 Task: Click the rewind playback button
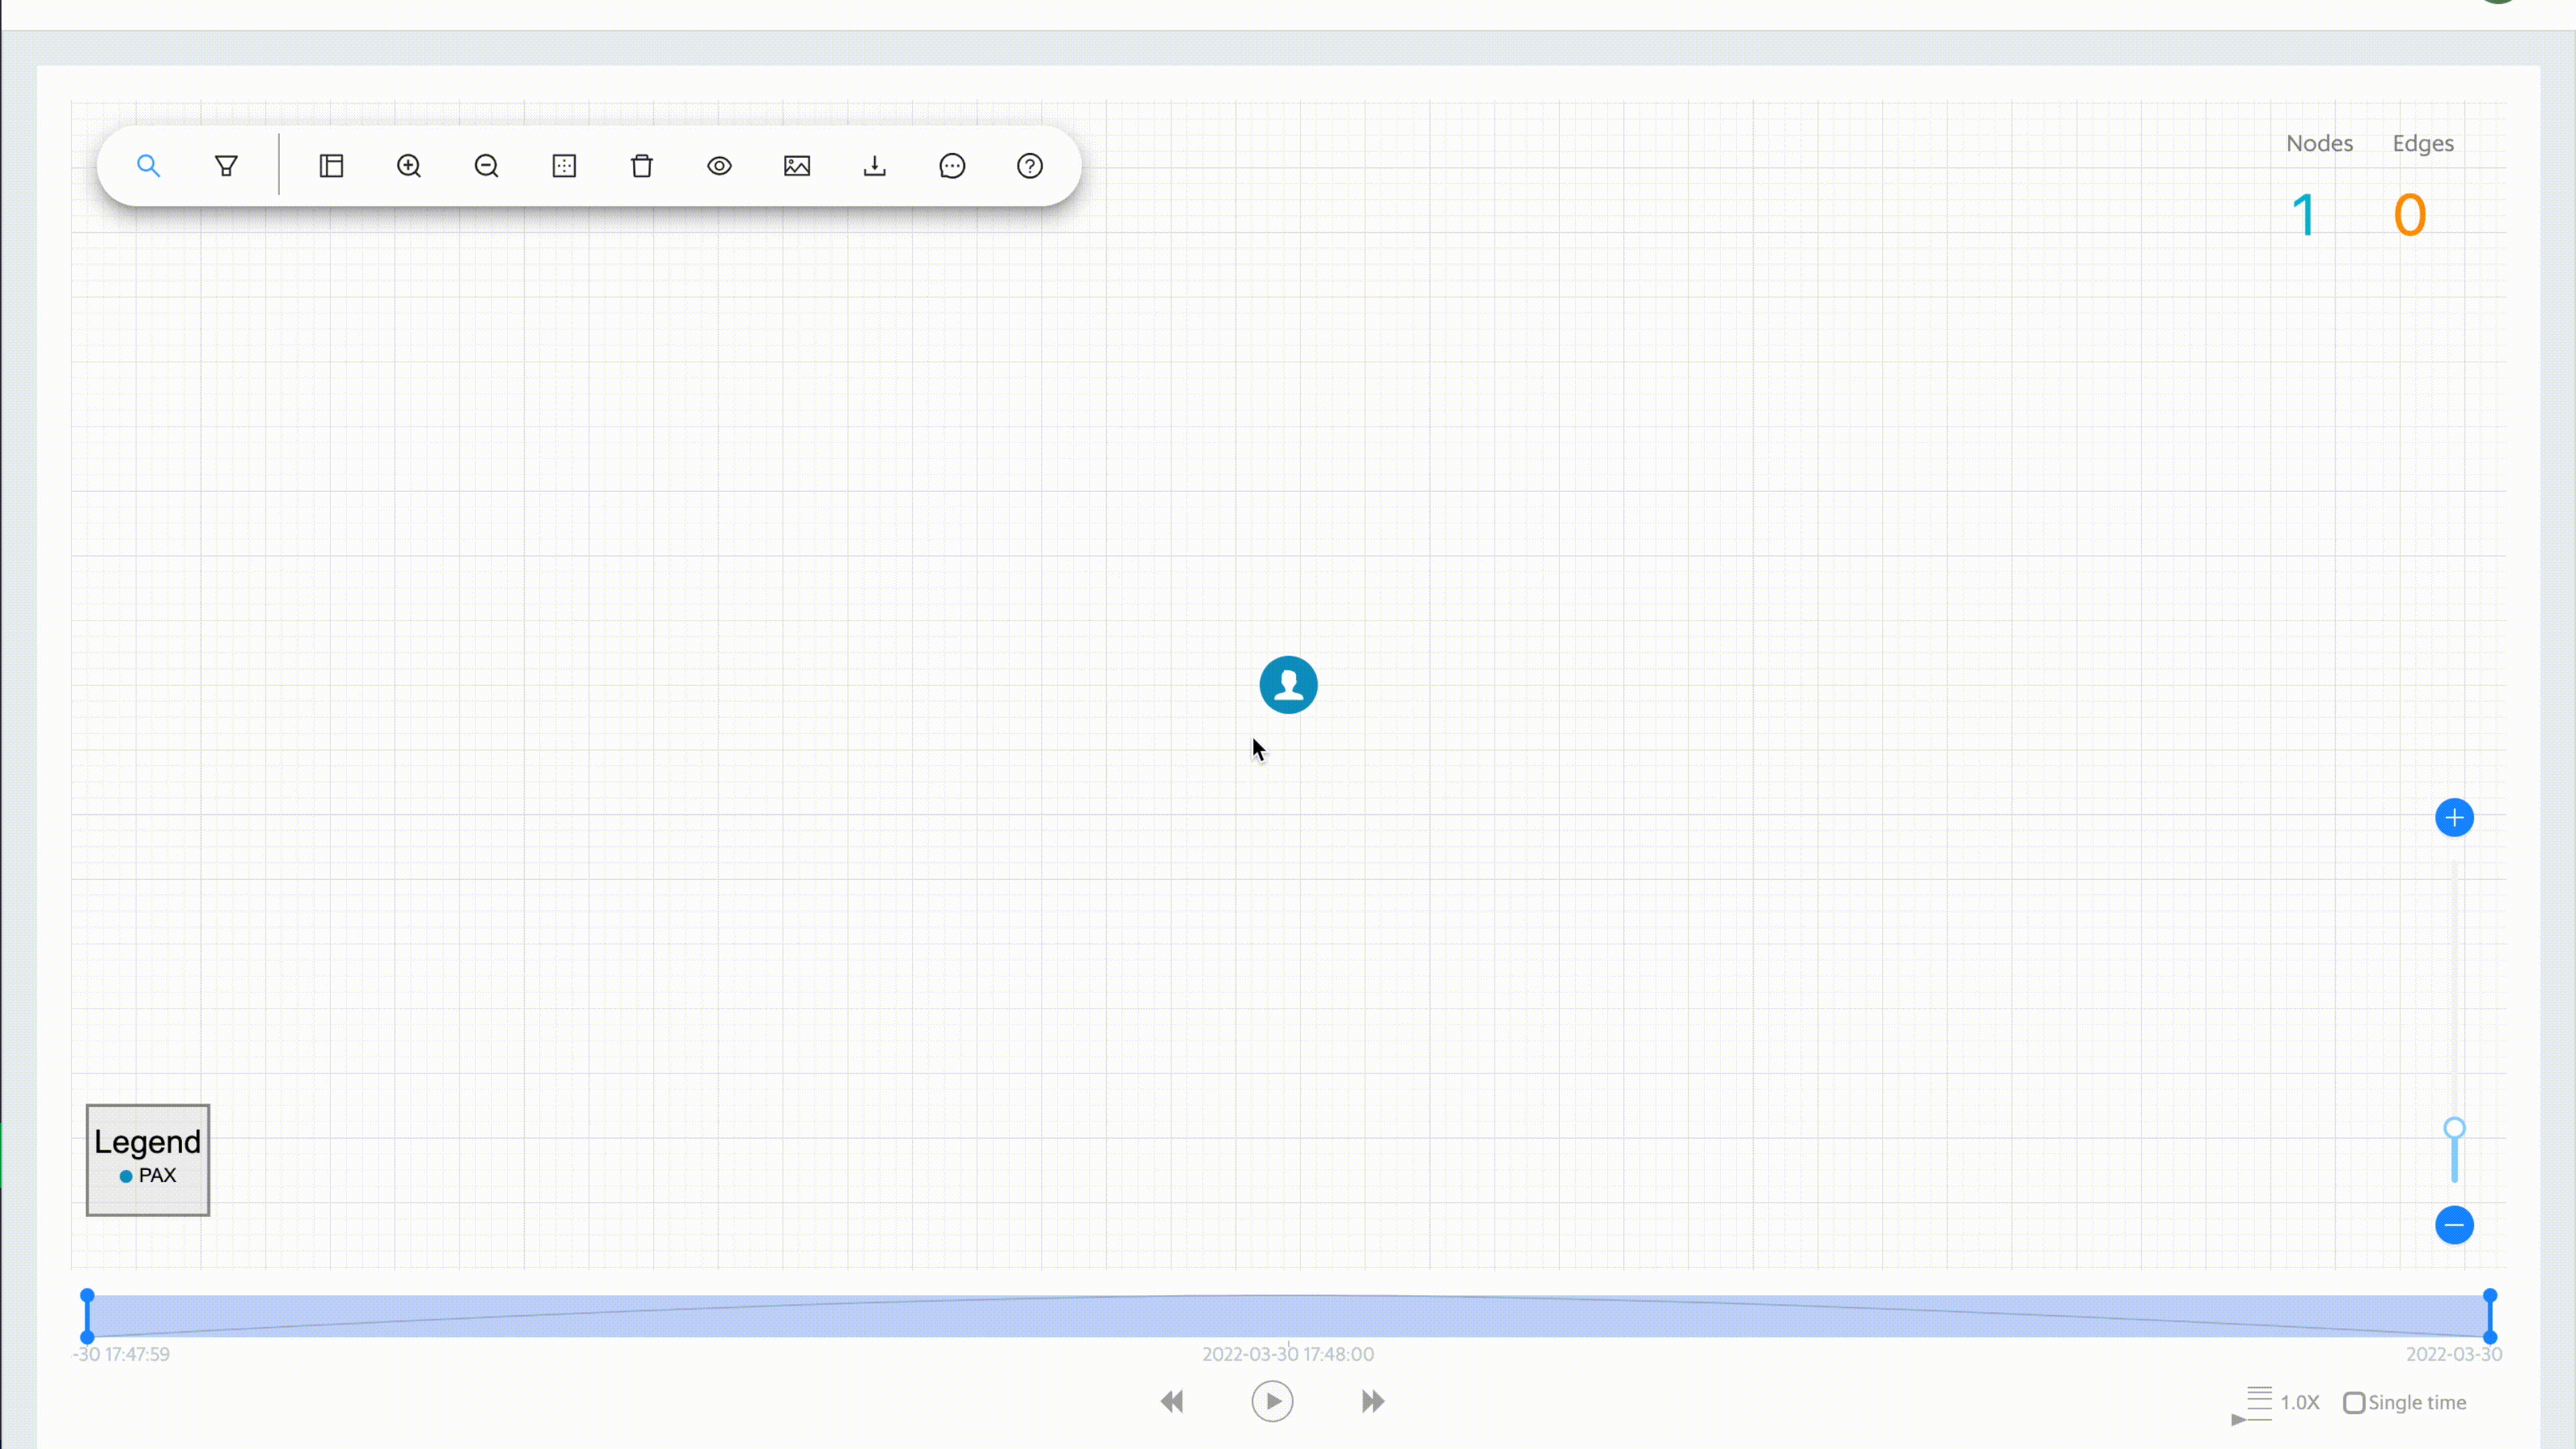(1172, 1402)
